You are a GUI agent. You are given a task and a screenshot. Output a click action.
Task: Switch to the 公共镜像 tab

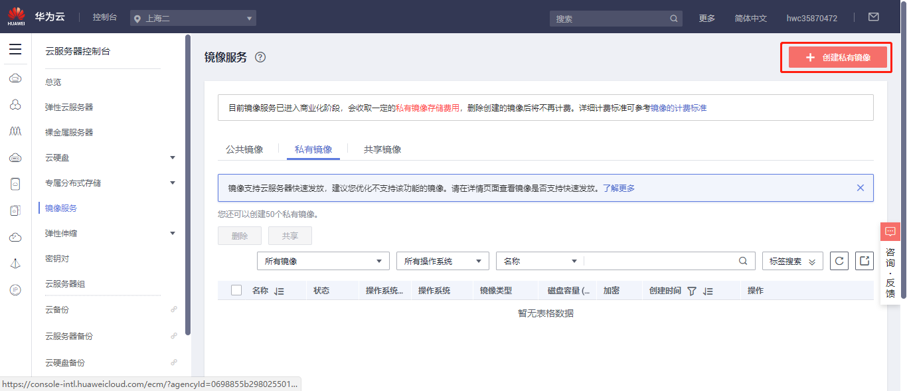pyautogui.click(x=244, y=149)
